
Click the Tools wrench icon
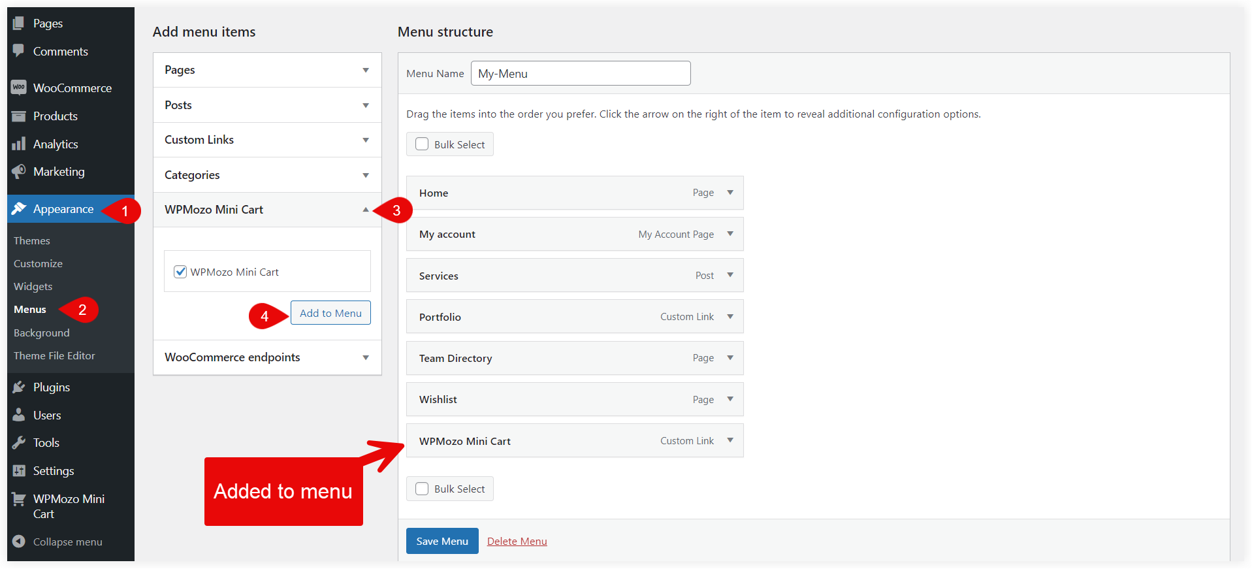coord(18,442)
